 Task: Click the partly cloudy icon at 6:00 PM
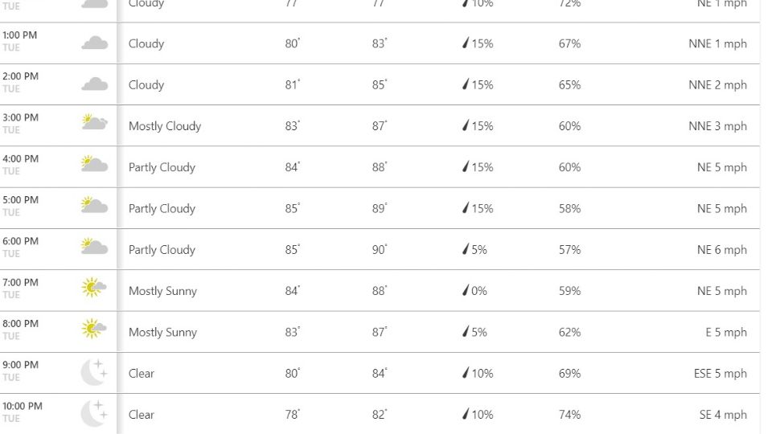(95, 247)
